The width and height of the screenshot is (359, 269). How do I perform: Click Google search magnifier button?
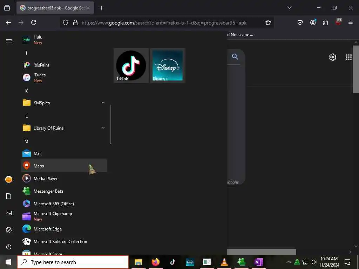tap(235, 56)
